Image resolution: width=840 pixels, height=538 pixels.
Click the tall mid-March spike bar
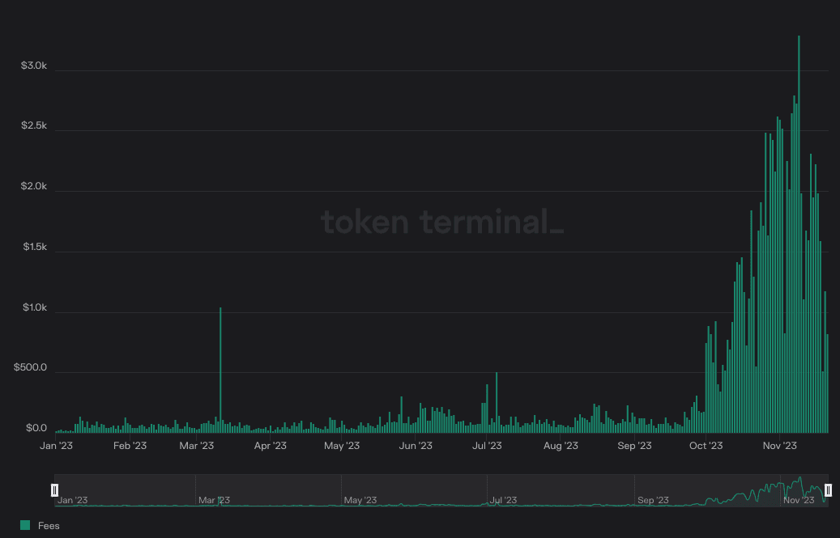coord(220,370)
